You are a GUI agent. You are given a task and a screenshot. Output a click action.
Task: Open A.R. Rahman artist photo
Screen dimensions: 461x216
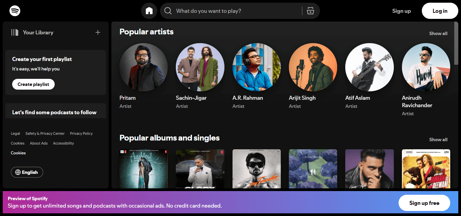coord(256,67)
